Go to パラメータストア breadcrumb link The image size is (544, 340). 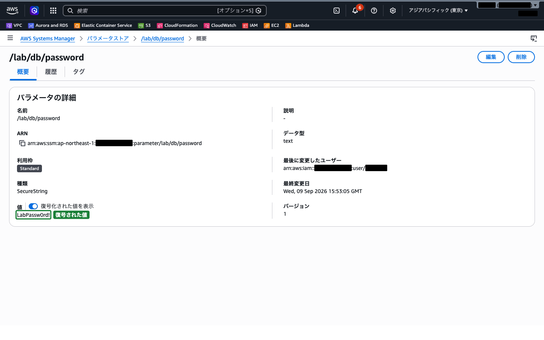pyautogui.click(x=108, y=39)
